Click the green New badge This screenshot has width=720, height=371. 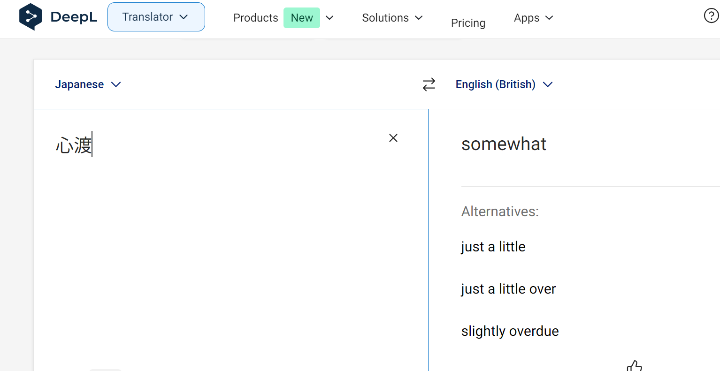tap(301, 18)
